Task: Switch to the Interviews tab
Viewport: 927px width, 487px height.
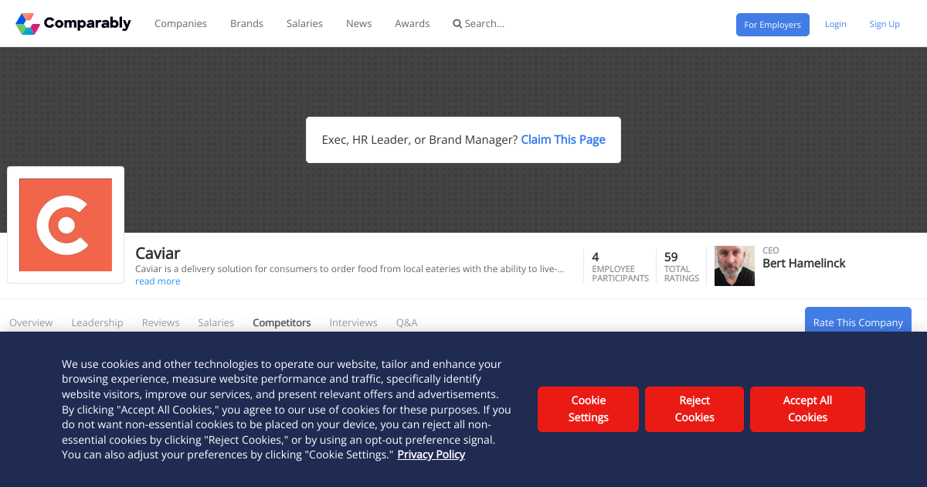Action: [x=354, y=323]
